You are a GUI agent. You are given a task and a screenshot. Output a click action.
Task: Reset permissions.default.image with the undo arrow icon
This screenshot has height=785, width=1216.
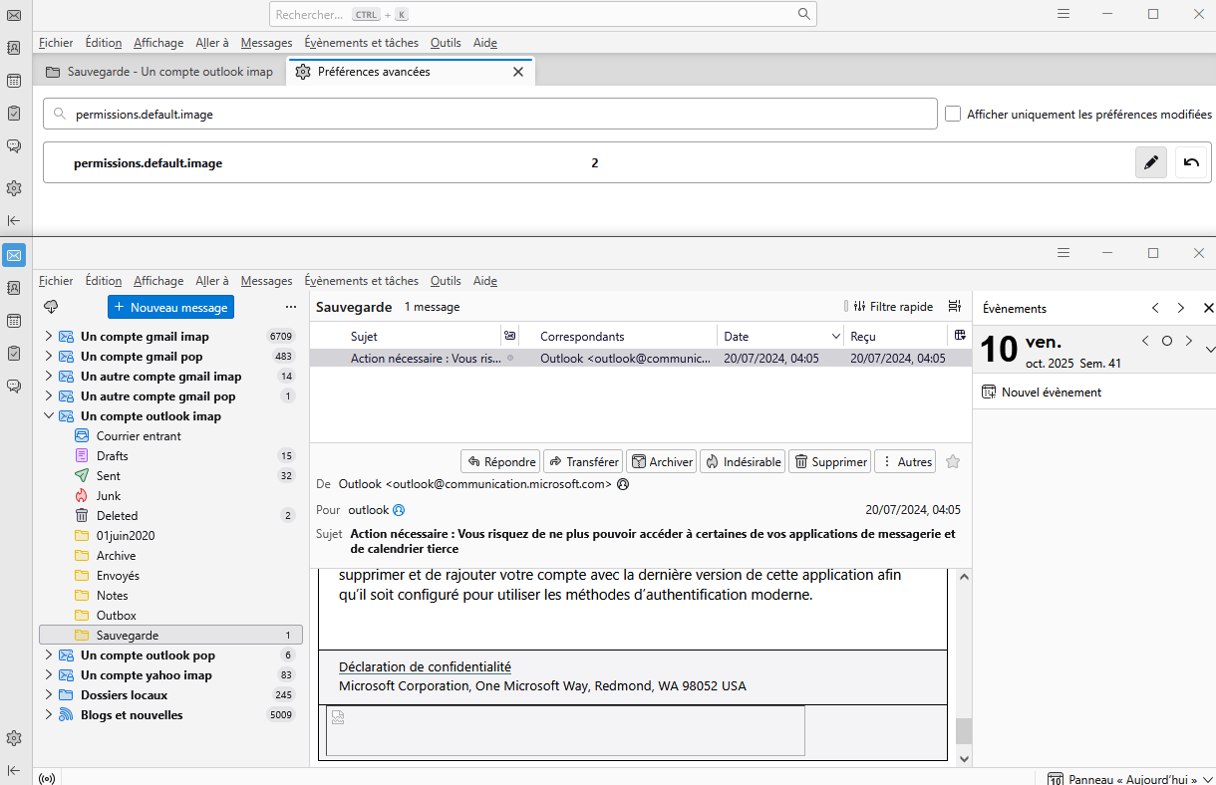pos(1191,162)
